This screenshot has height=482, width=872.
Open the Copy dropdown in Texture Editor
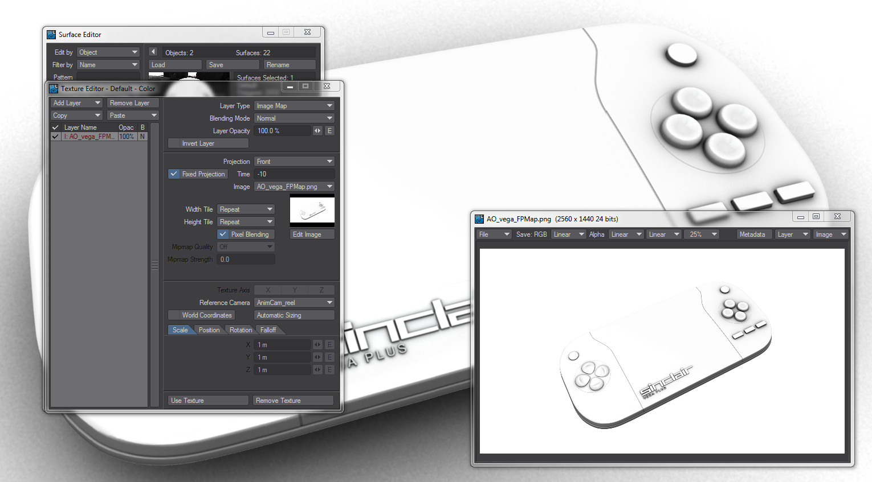[76, 116]
